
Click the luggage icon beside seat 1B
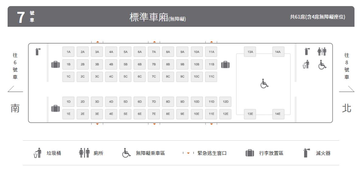coord(55,65)
